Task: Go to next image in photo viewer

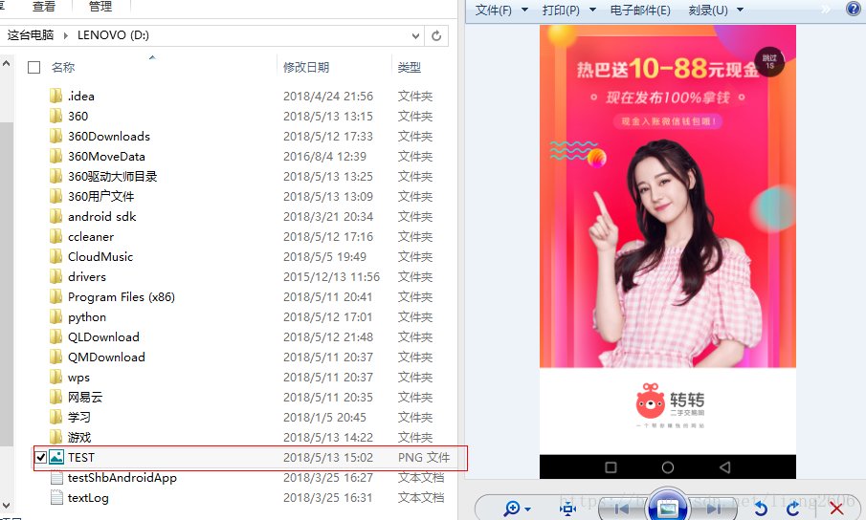Action: 714,509
